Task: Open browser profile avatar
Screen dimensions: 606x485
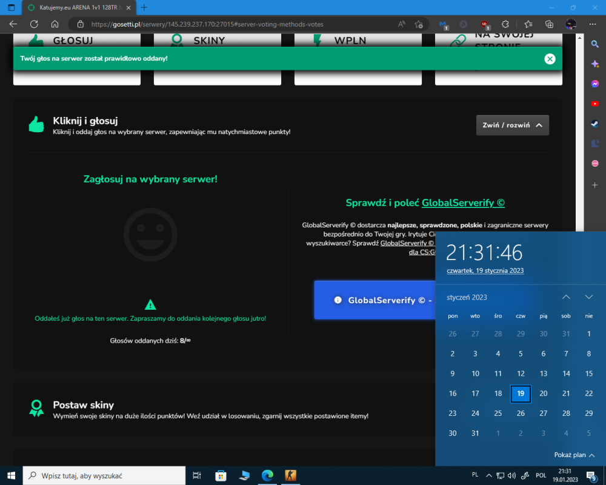Action: pos(571,24)
